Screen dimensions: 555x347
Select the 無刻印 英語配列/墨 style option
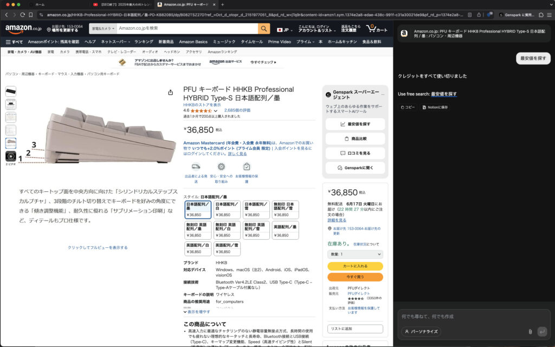tap(198, 230)
